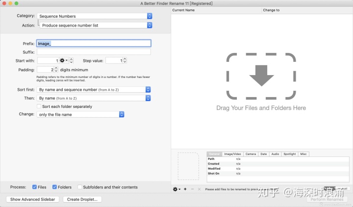Screen dimensions: 353x207
Task: Switch to the Misc tab
Action: pyautogui.click(x=303, y=154)
